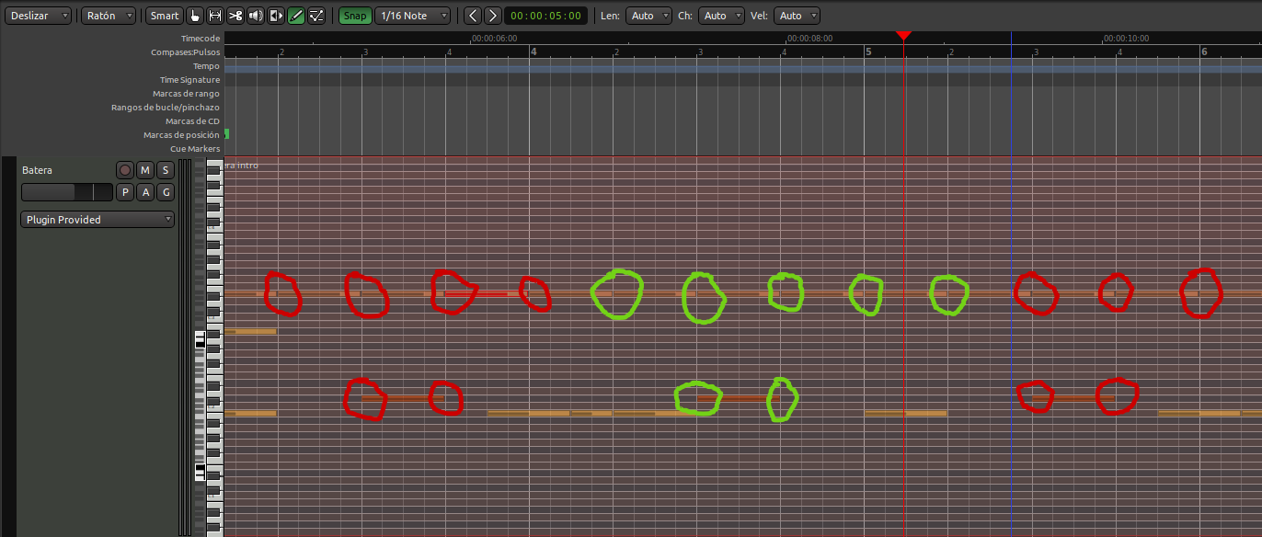This screenshot has width=1262, height=537.
Task: Open the 1/16 Note grid dropdown
Action: coord(413,16)
